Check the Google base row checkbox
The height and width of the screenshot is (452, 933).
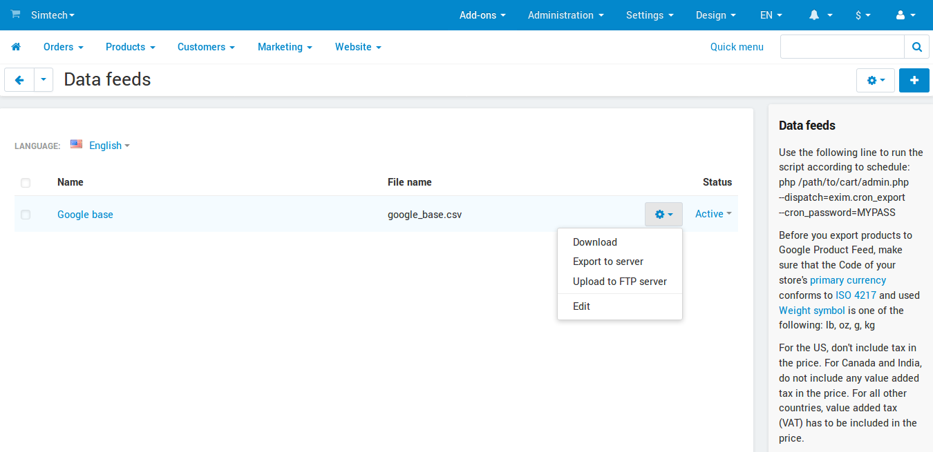pos(26,215)
